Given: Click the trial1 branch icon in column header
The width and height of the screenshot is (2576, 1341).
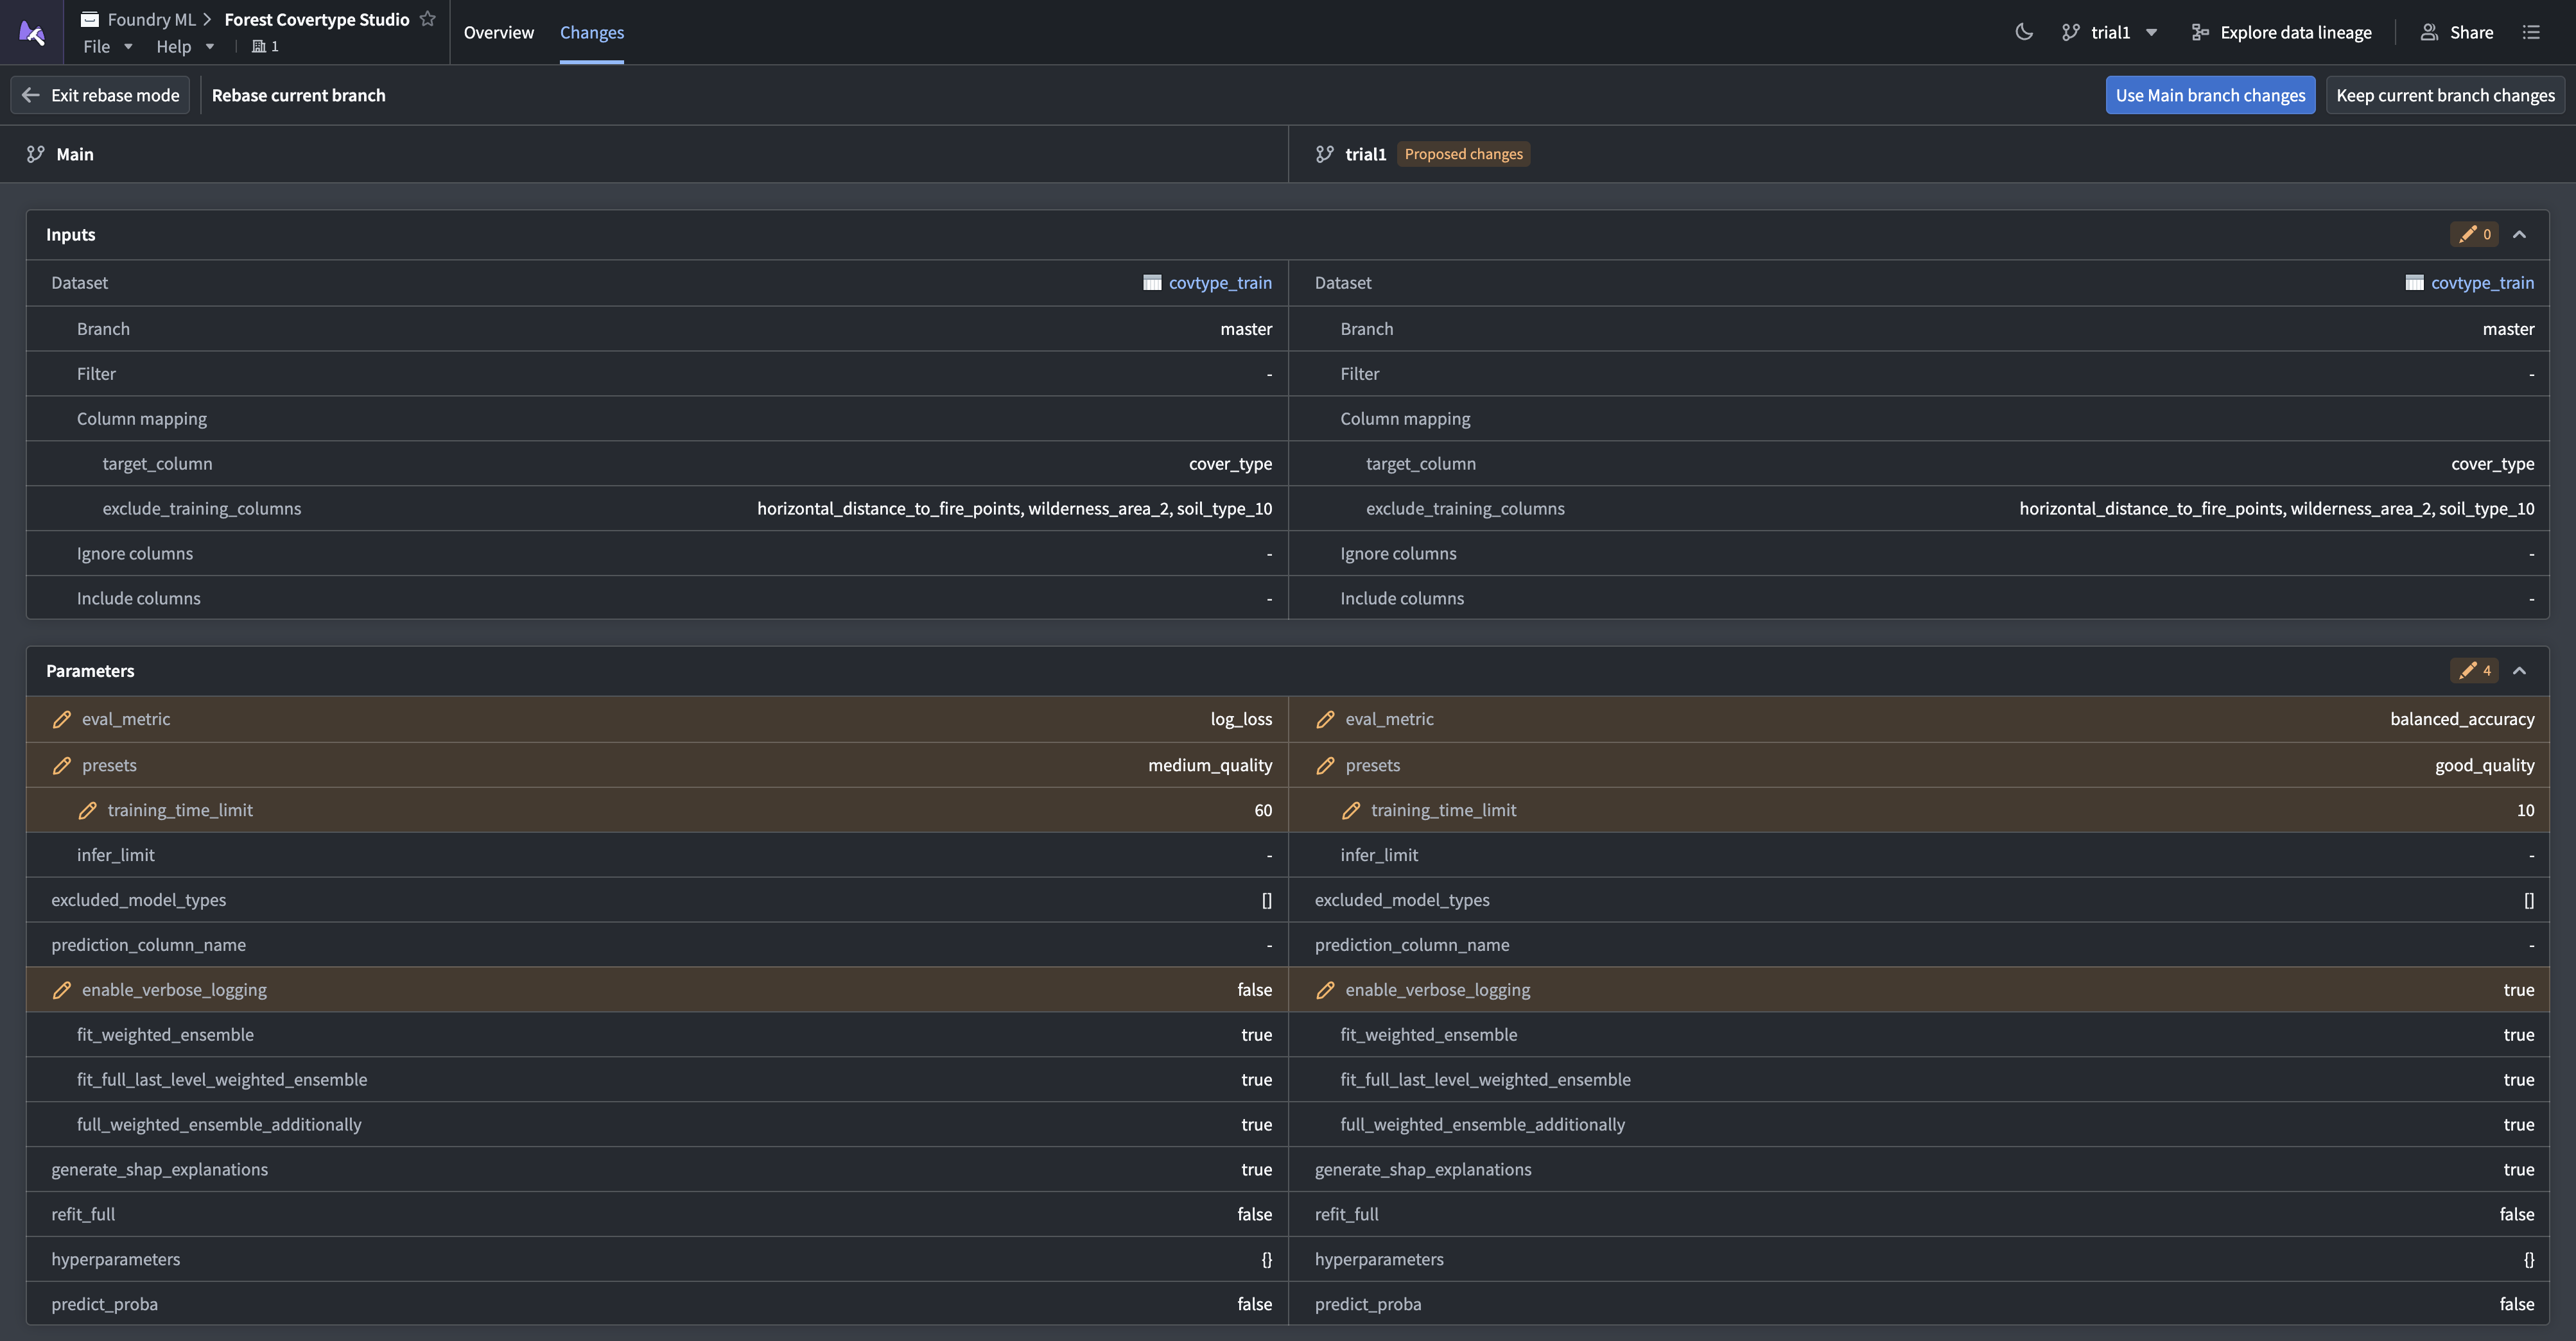Looking at the screenshot, I should [x=1324, y=154].
